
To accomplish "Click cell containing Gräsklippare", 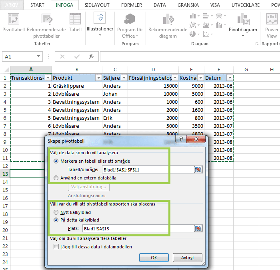I will point(77,86).
